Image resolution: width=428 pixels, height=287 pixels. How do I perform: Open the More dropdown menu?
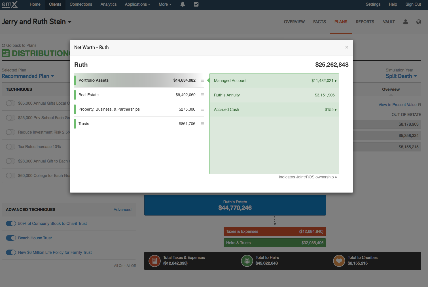pyautogui.click(x=165, y=4)
